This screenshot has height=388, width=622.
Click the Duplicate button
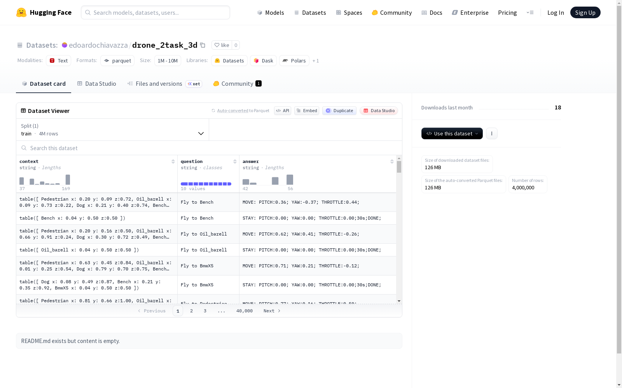[339, 111]
